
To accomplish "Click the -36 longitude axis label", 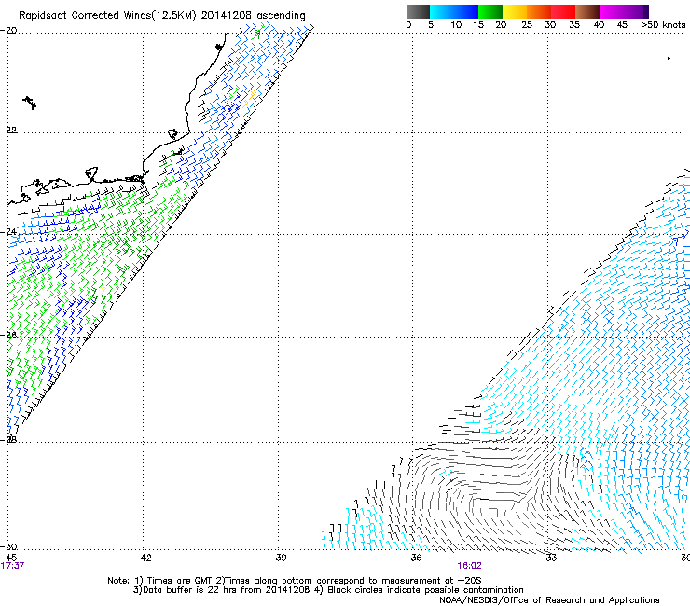I will (413, 558).
